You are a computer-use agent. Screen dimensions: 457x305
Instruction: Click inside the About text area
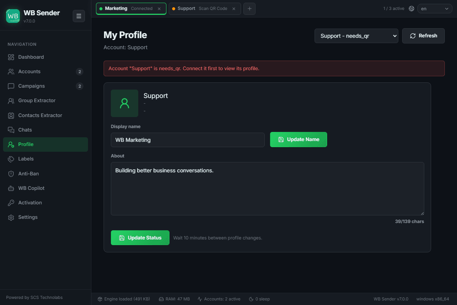(267, 189)
